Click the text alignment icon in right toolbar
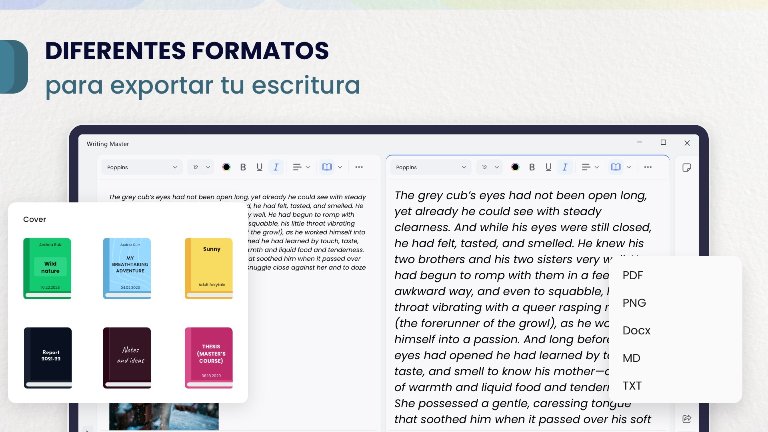The height and width of the screenshot is (432, 768). pyautogui.click(x=586, y=167)
